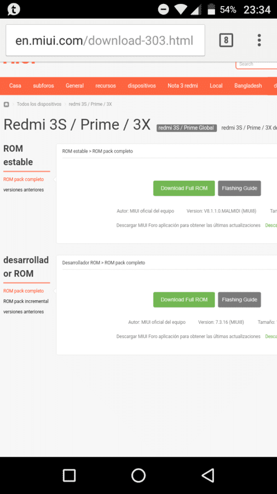Open Flashing Guide for developer ROM
This screenshot has width=277, height=494.
239,300
